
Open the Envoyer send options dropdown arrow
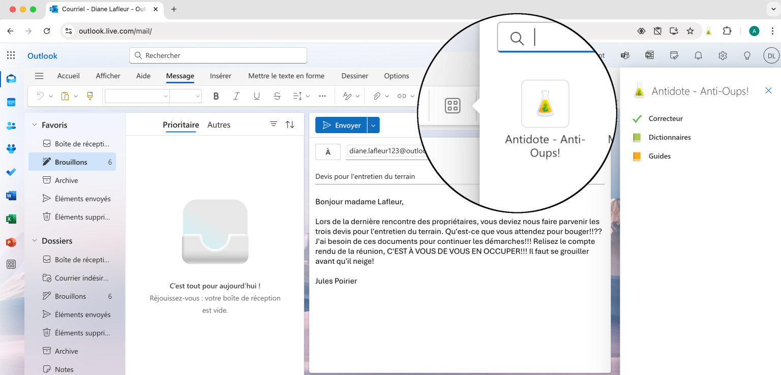point(373,125)
